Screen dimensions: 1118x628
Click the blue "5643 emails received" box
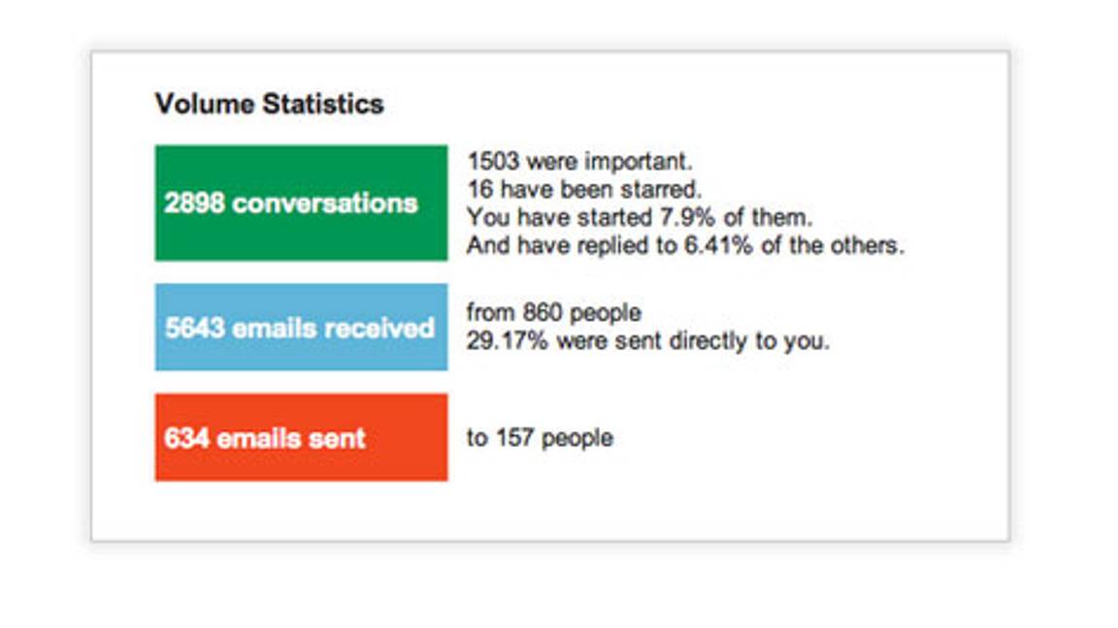(x=301, y=328)
